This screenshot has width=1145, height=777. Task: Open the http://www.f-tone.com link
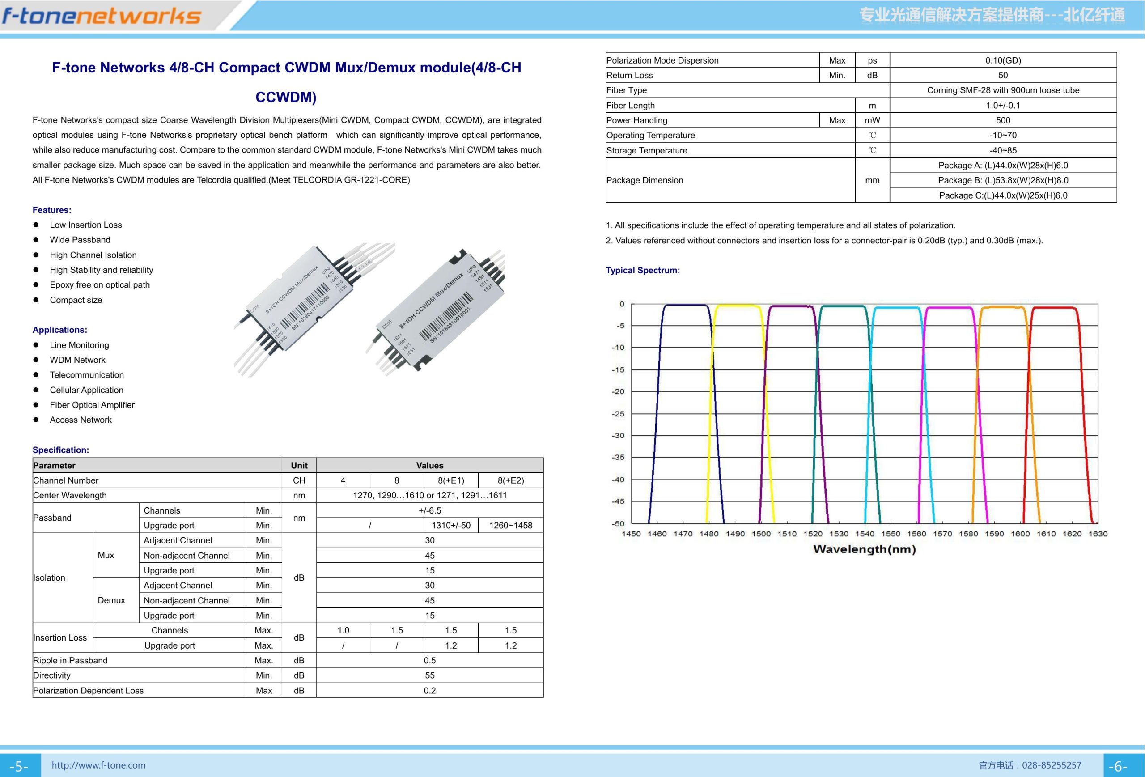tap(98, 765)
